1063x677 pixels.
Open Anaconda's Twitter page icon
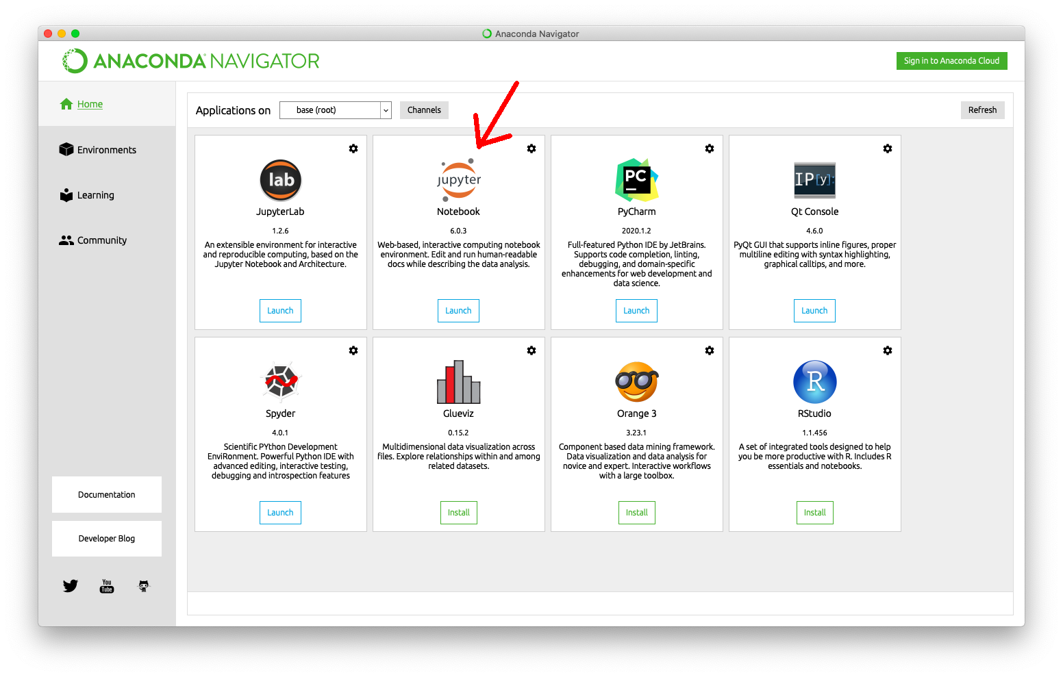coord(71,586)
